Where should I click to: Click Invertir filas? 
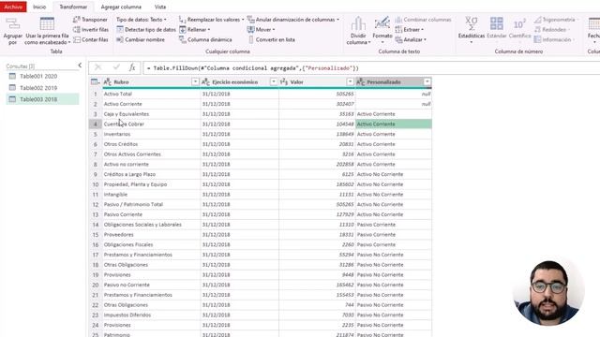pos(91,29)
